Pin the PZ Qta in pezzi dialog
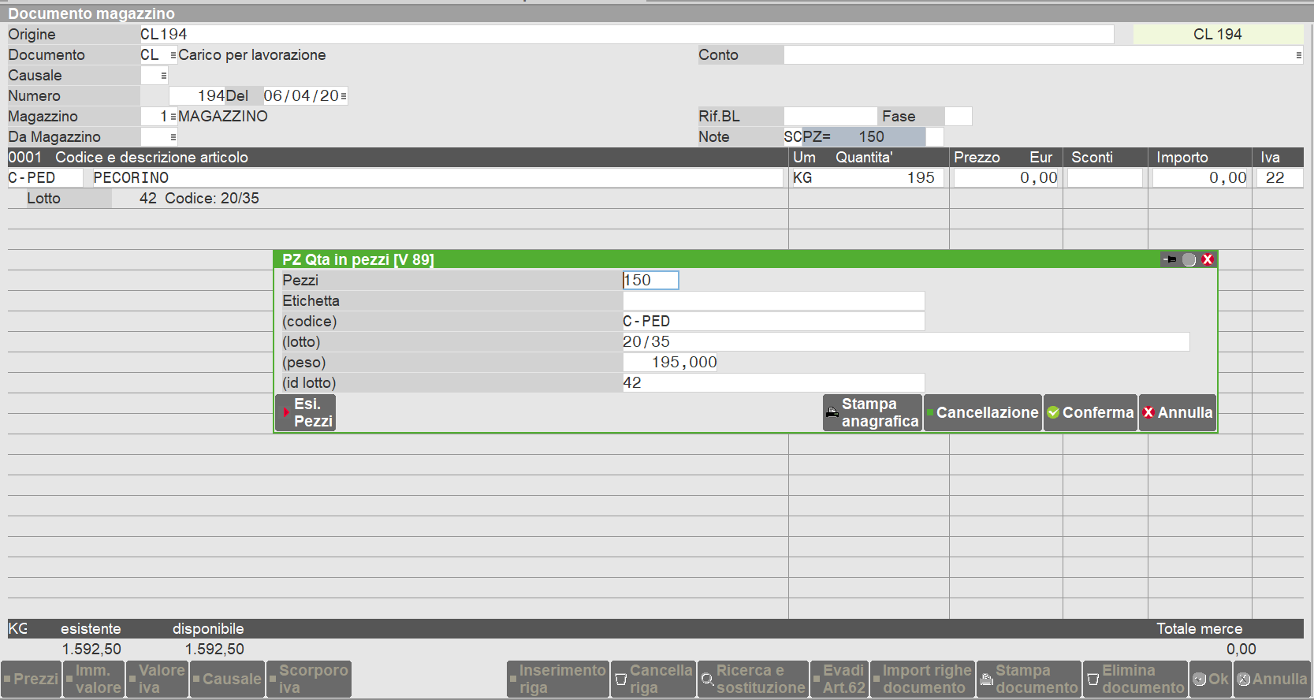1314x700 pixels. [1170, 259]
